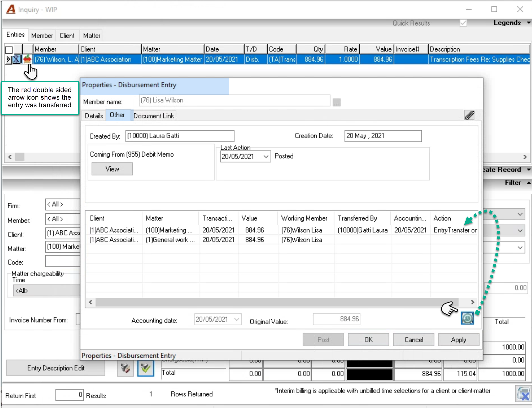The image size is (532, 408).
Task: Click left arrow of transfer table scrollbar
Action: (91, 302)
